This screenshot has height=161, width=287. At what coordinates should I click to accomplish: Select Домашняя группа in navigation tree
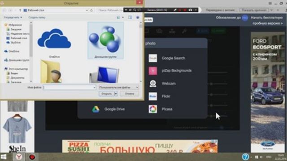tap(17, 60)
